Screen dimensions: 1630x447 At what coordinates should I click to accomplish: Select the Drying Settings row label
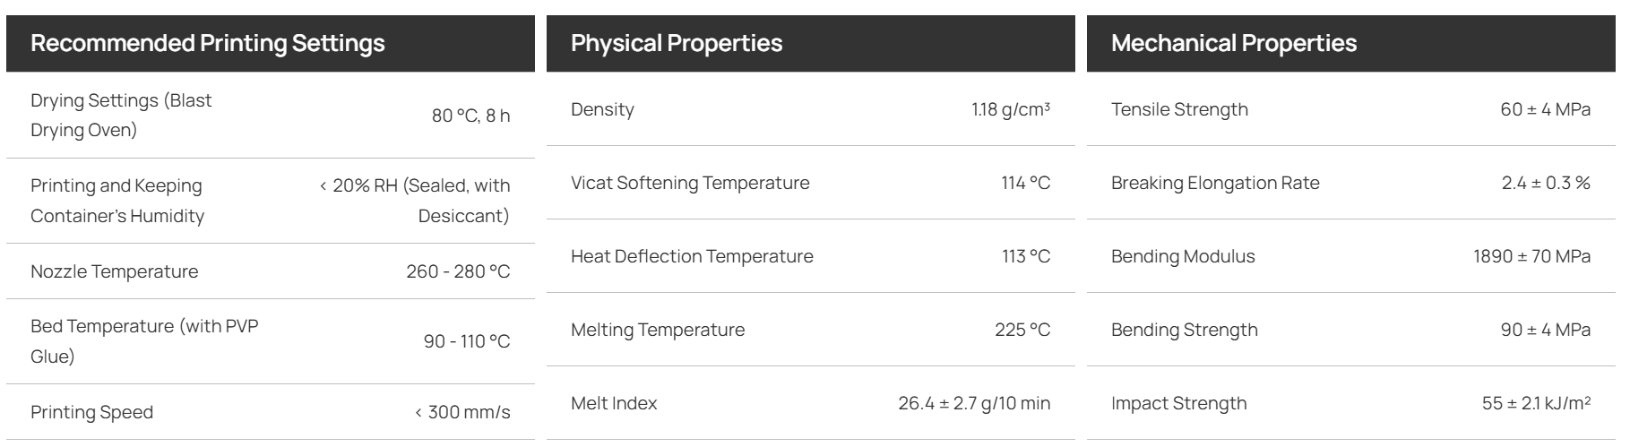[x=121, y=116]
